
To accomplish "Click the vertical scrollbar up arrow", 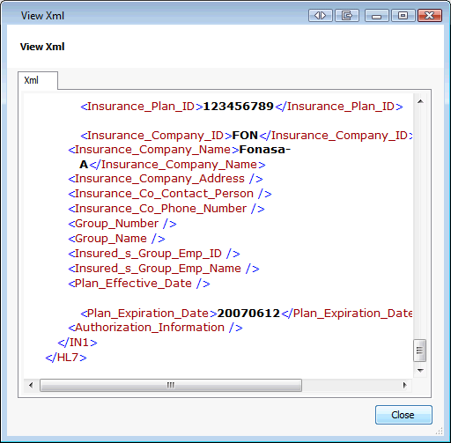I will coord(420,101).
